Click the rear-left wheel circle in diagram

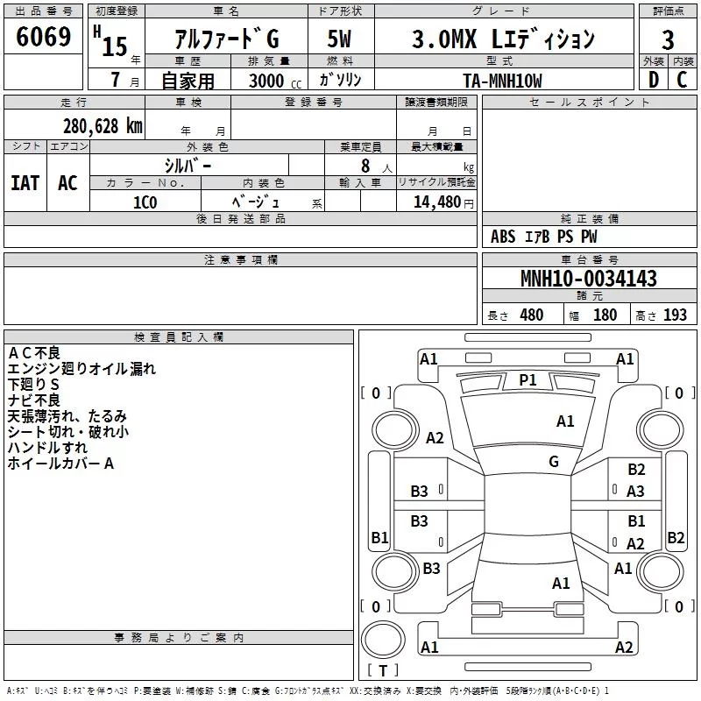[395, 571]
